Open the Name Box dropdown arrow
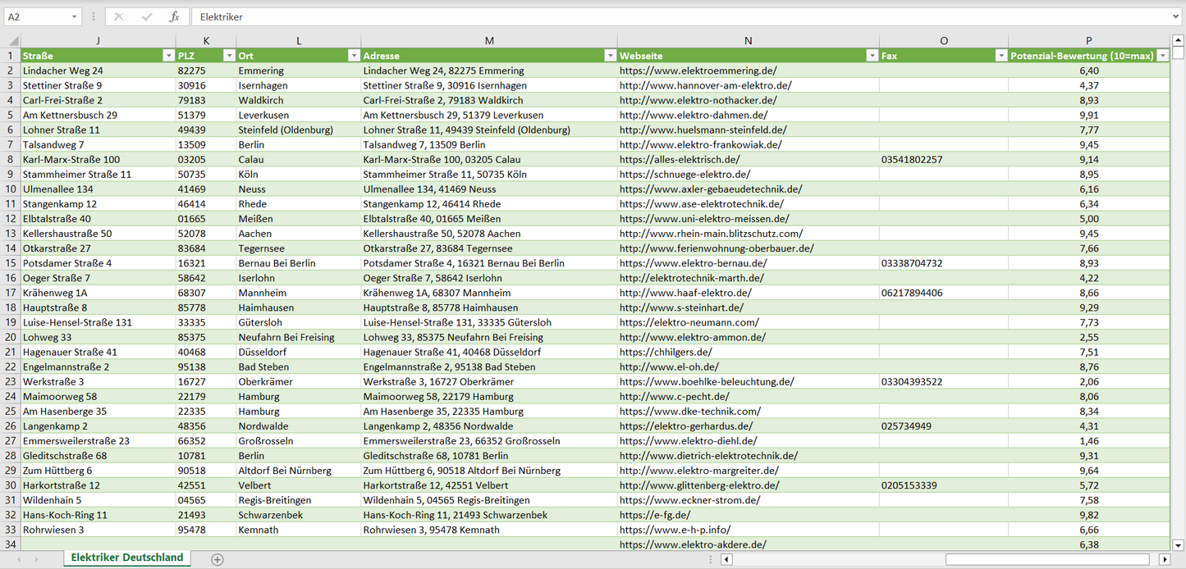Image resolution: width=1186 pixels, height=569 pixels. tap(75, 16)
